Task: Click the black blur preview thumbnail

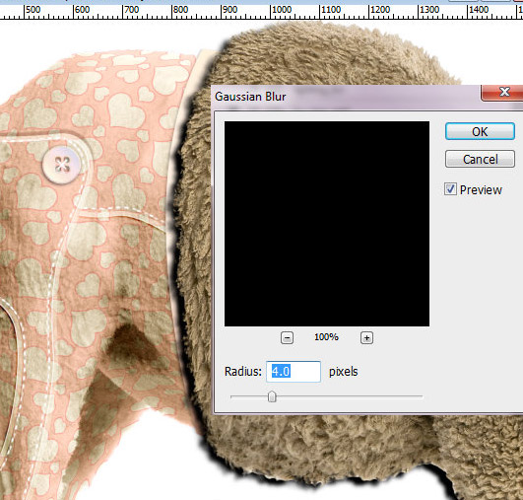Action: [x=327, y=224]
